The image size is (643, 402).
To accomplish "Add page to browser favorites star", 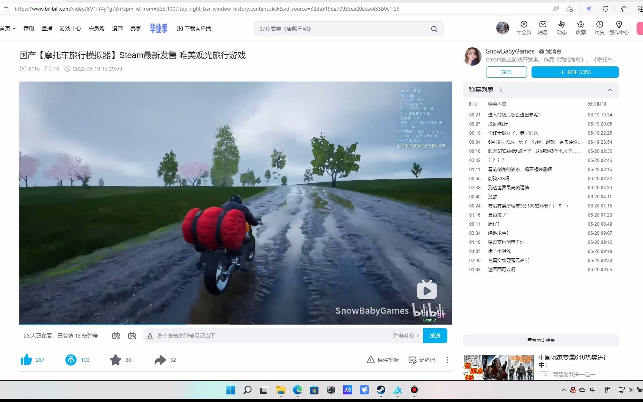I will coord(569,9).
